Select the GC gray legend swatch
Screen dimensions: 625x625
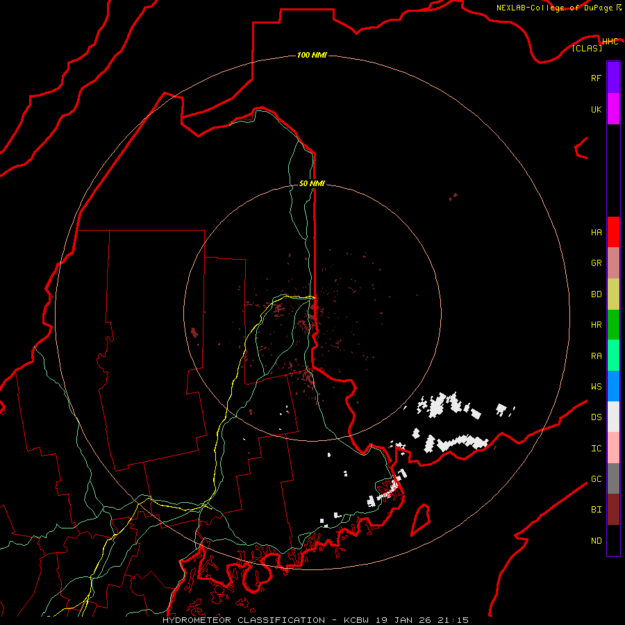click(613, 478)
